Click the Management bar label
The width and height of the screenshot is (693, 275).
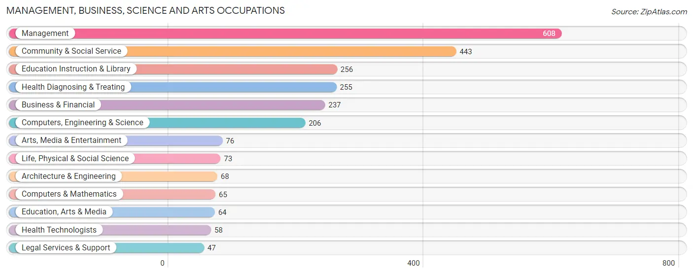click(x=45, y=34)
